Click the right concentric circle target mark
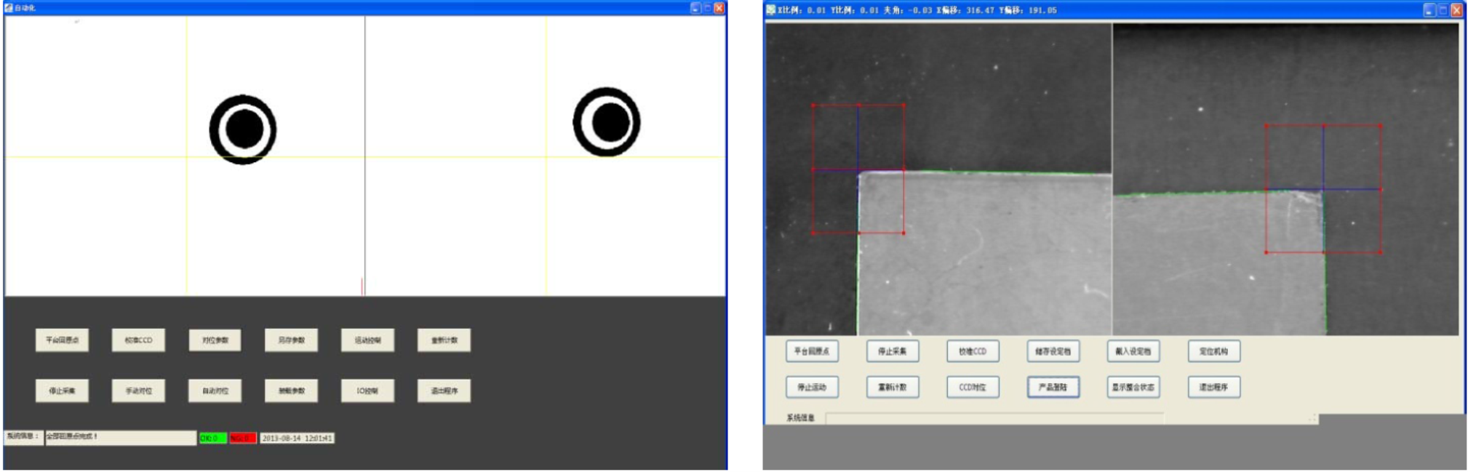Viewport: 1468px width, 472px height. click(x=607, y=122)
